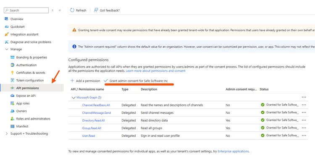Open the Enterprise applications link

233,151
